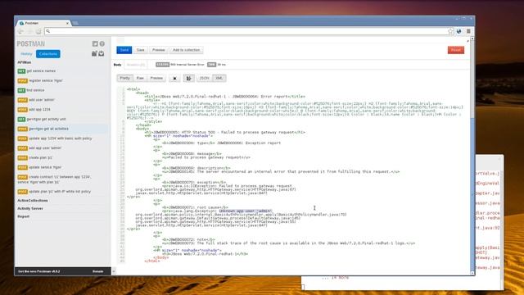Click the fullscreen response icon

click(x=174, y=78)
